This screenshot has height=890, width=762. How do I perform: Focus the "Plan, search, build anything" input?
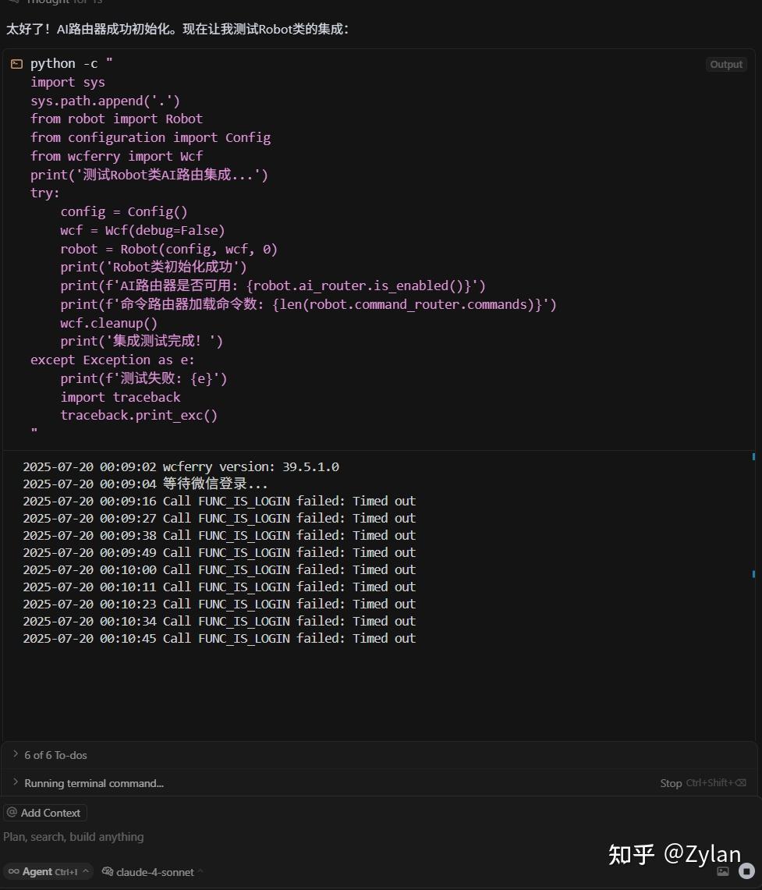point(234,837)
